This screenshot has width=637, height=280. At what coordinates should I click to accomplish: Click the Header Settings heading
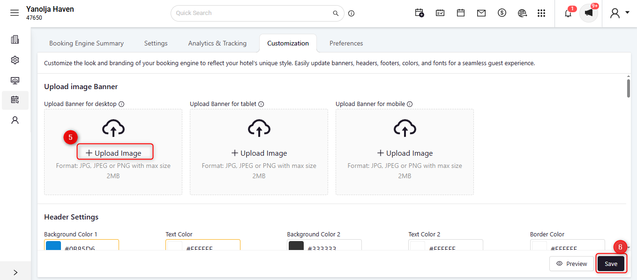coord(71,217)
